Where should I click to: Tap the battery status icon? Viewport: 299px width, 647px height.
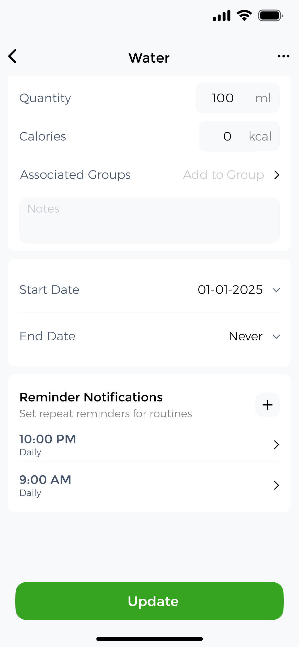coord(270,15)
